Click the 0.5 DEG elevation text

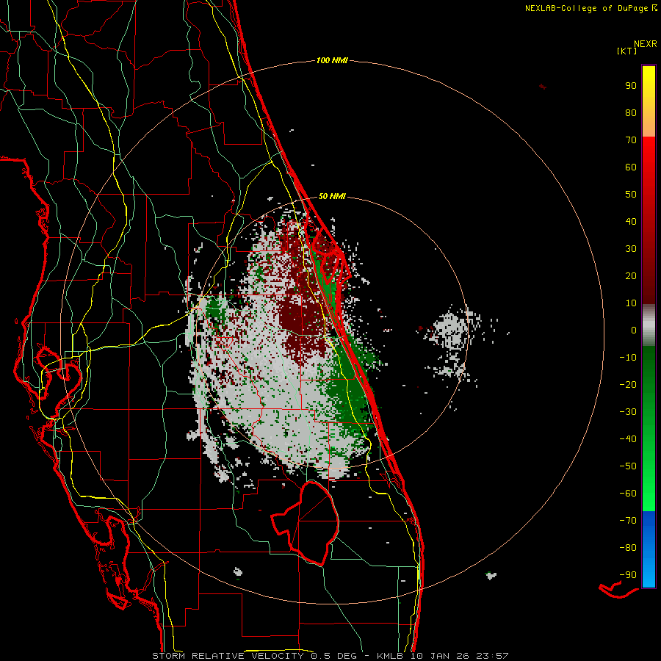pos(334,656)
